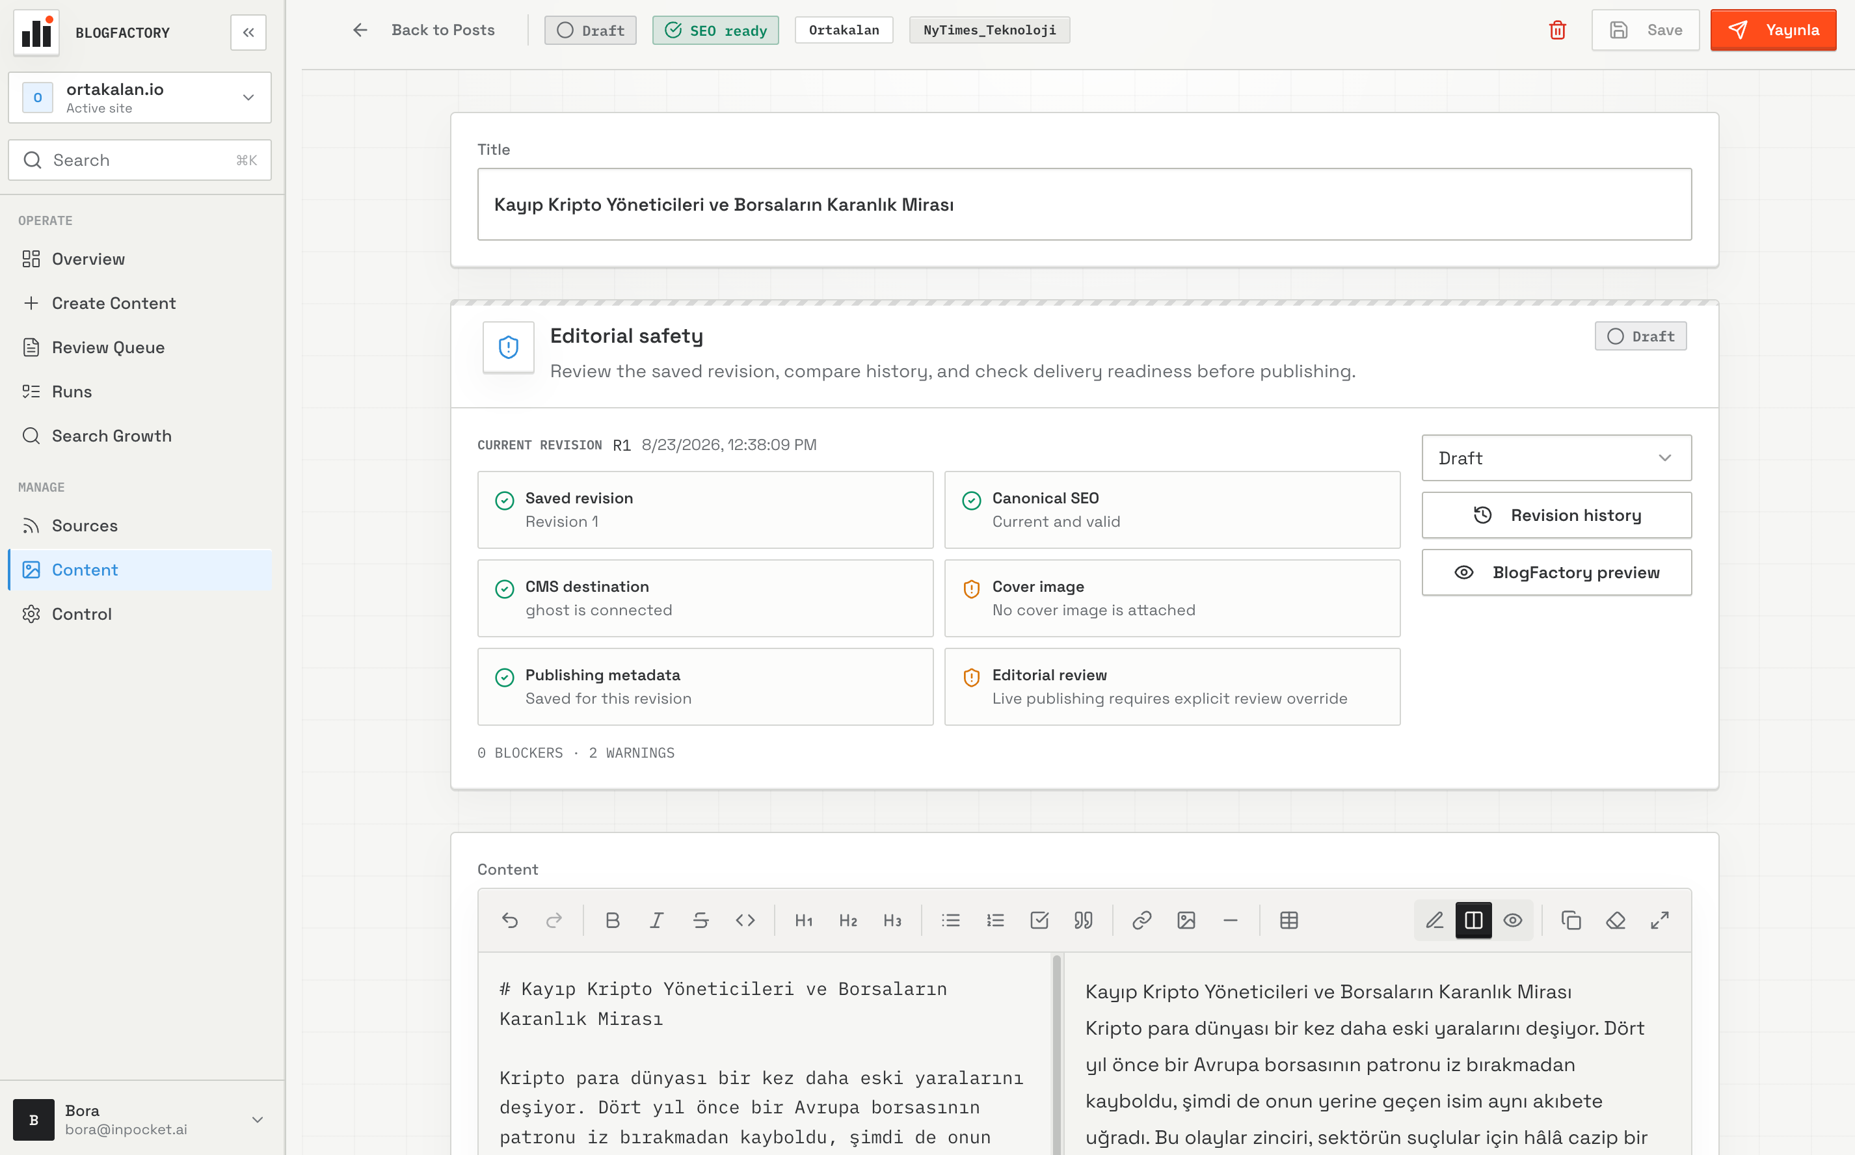Insert Heading 1

pyautogui.click(x=803, y=920)
